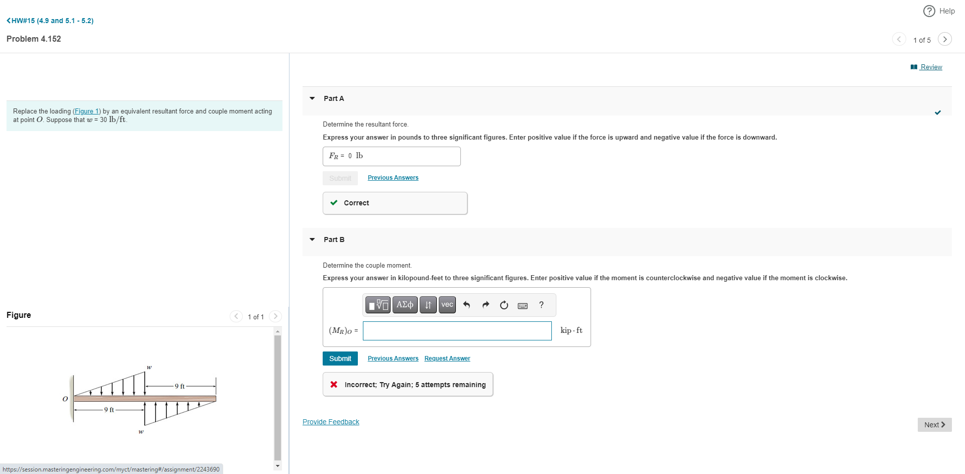Collapse Part B section

point(312,240)
